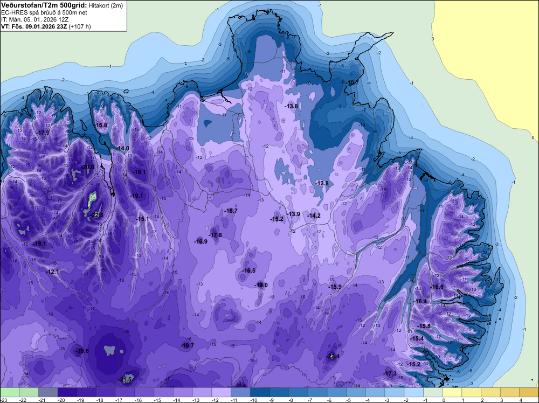Image resolution: width=539 pixels, height=403 pixels.
Task: Click the legend swatch labeled -23
Action: click(x=10, y=392)
